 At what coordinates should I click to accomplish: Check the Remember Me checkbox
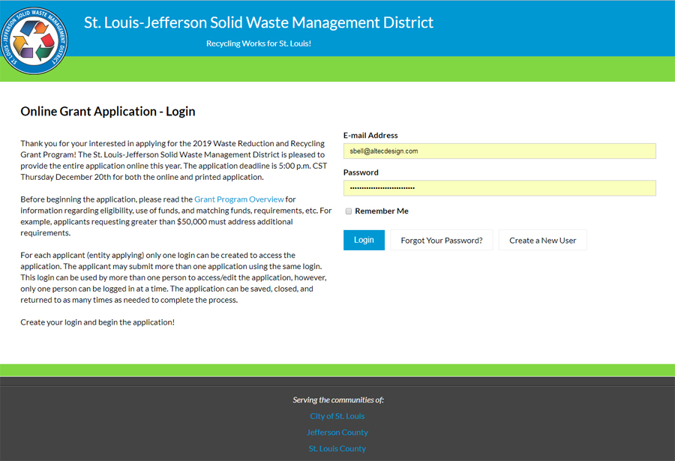point(349,211)
